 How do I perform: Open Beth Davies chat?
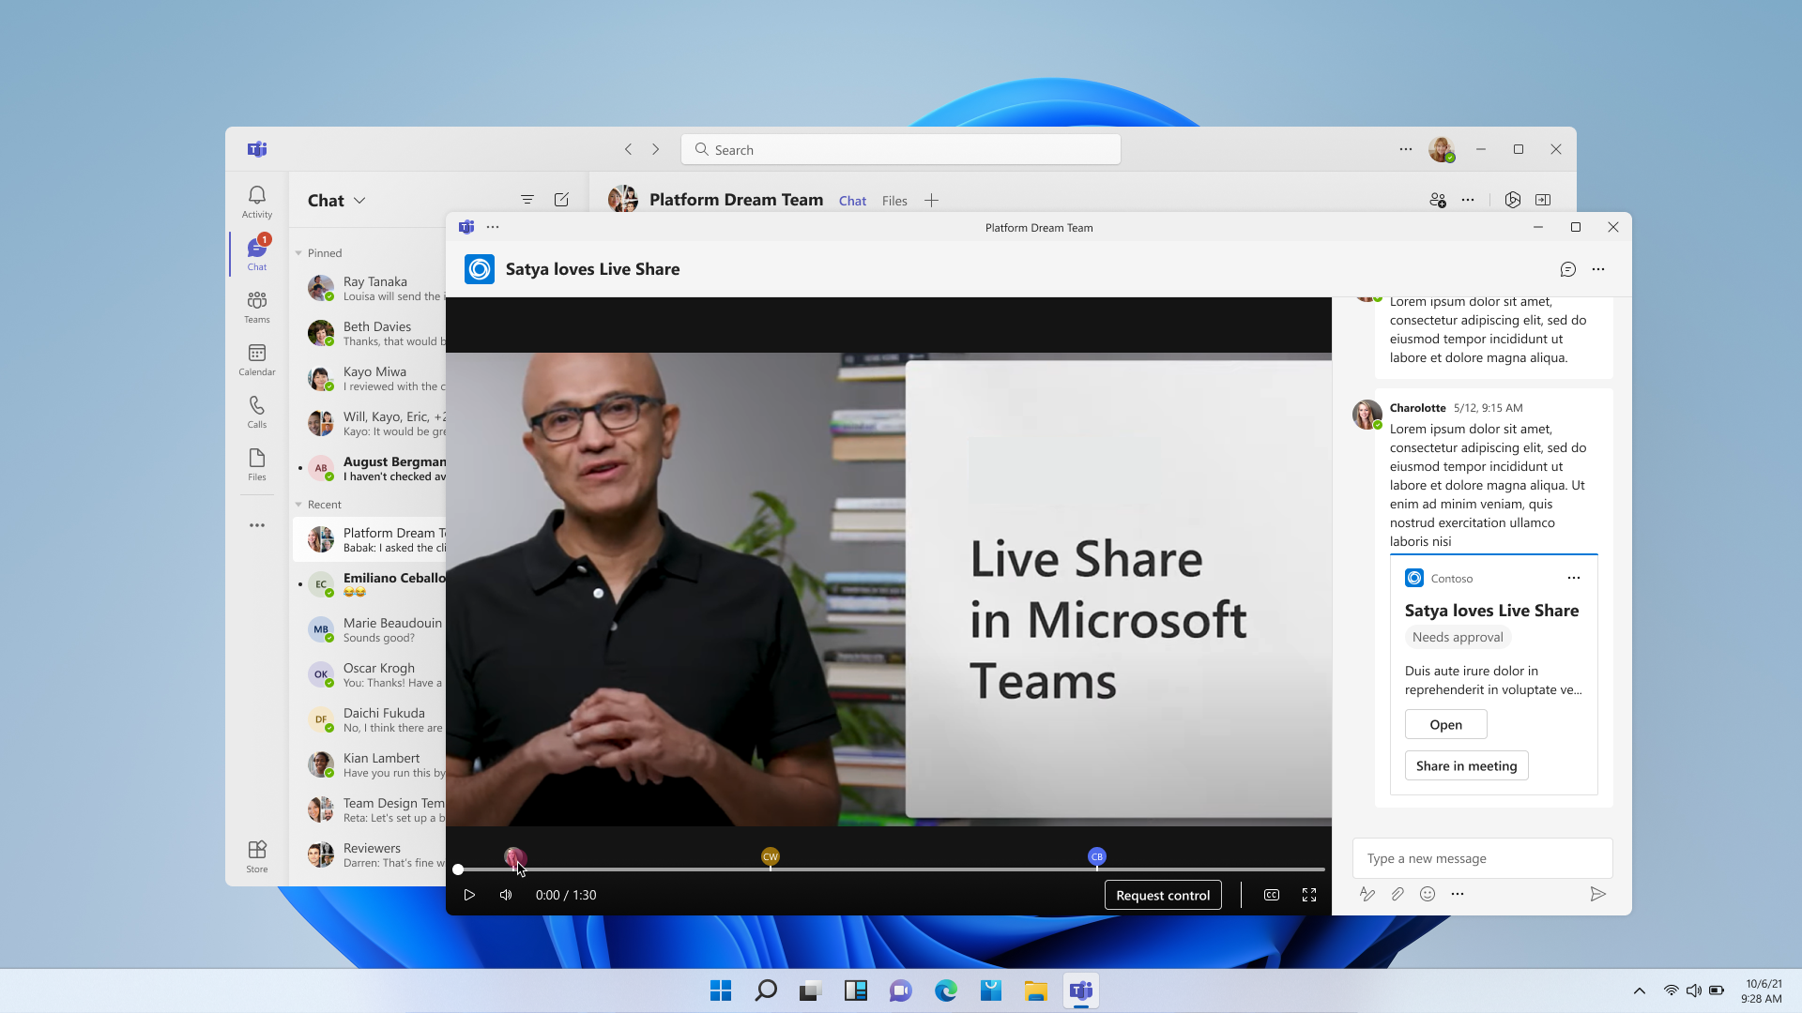pos(370,333)
